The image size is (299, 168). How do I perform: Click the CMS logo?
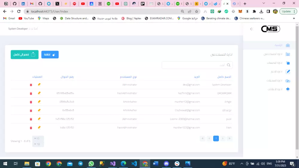270,29
